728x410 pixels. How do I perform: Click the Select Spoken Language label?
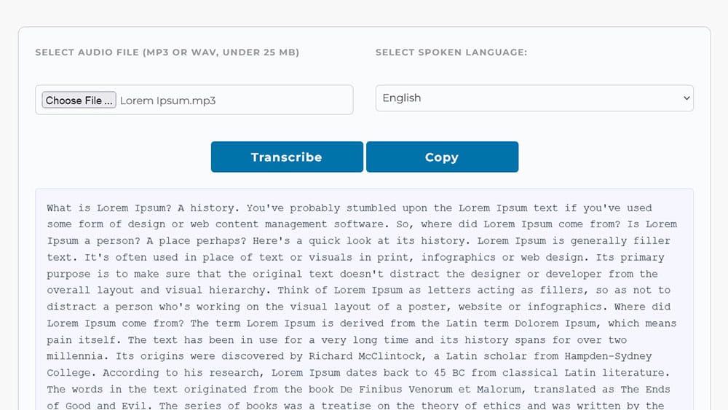(451, 52)
